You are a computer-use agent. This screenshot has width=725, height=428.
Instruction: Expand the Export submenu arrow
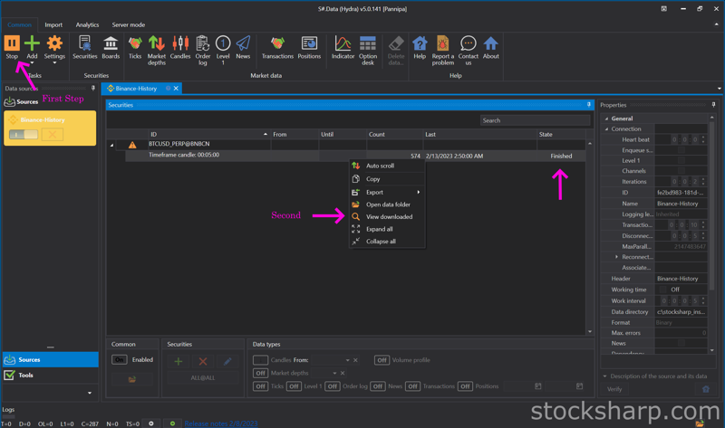pyautogui.click(x=418, y=192)
